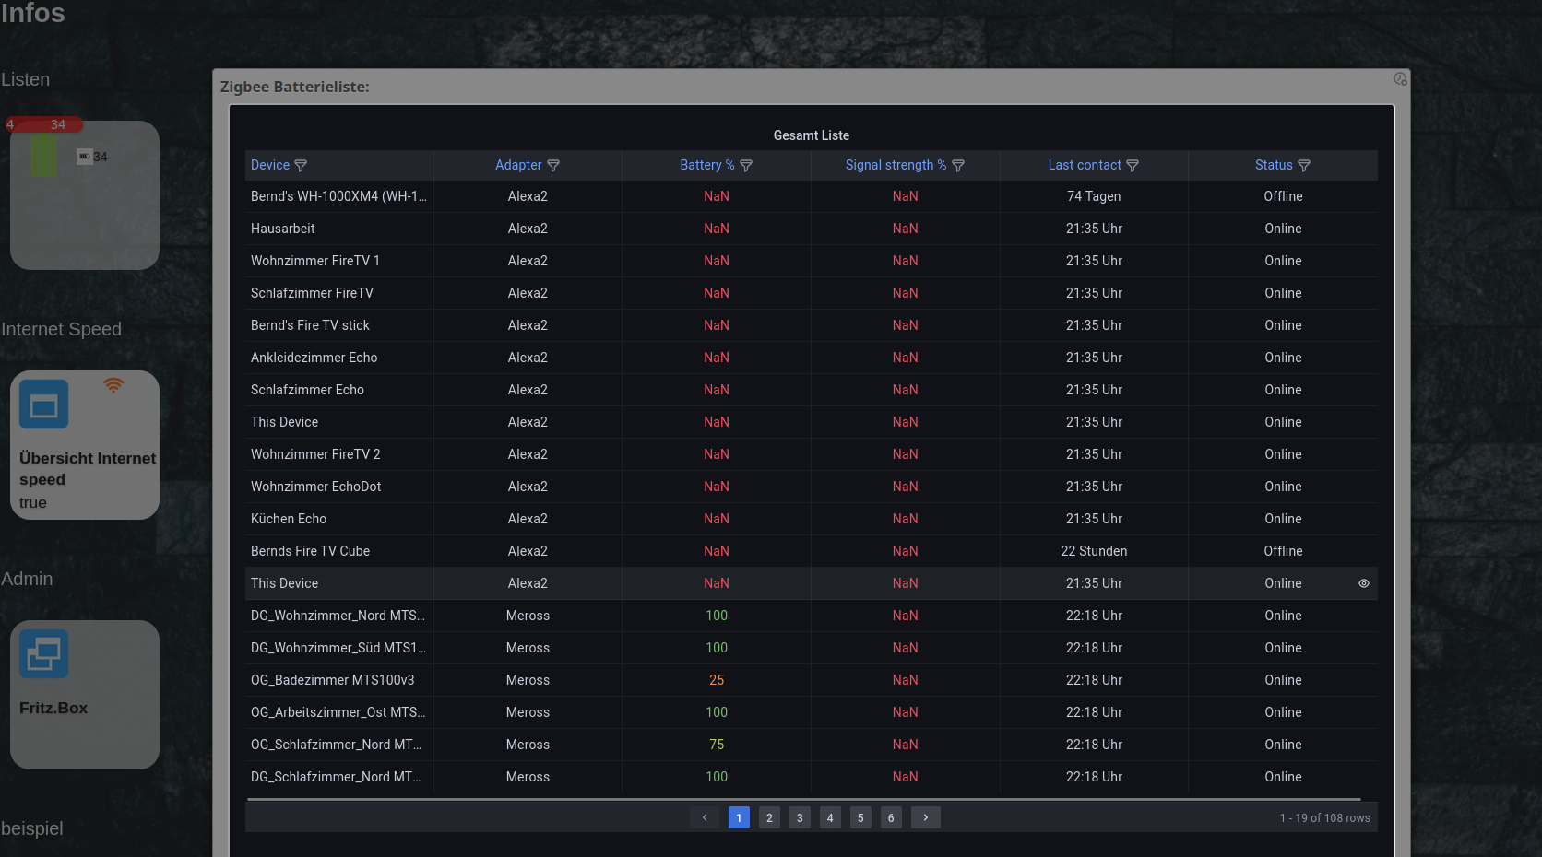
Task: Click the Gesamt Liste table title
Action: pyautogui.click(x=812, y=135)
